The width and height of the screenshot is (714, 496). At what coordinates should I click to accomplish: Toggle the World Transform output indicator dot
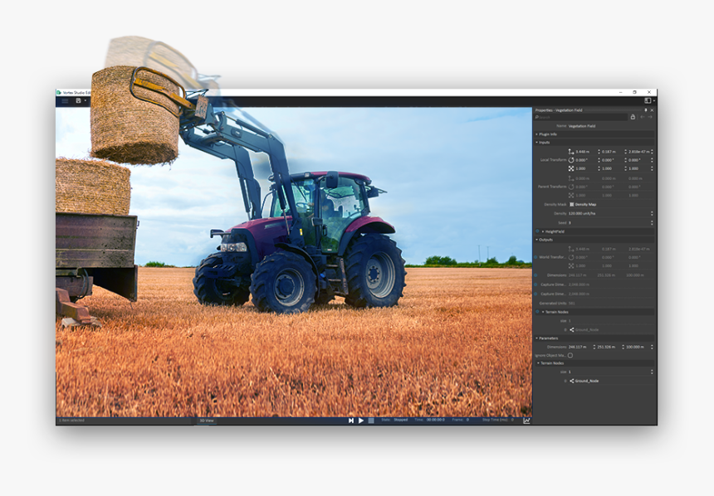click(537, 257)
